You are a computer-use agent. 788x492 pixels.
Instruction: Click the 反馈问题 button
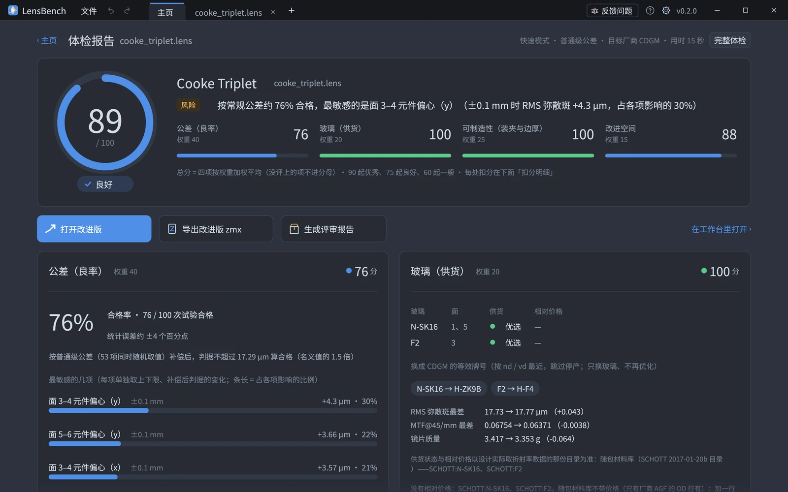(x=612, y=11)
